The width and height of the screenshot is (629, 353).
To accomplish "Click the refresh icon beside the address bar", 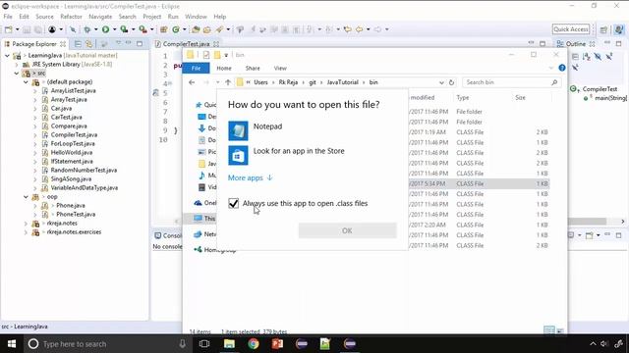I will [x=451, y=82].
